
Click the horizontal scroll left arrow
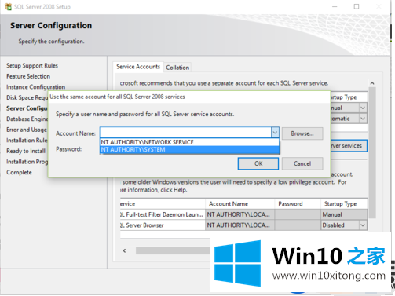(124, 250)
